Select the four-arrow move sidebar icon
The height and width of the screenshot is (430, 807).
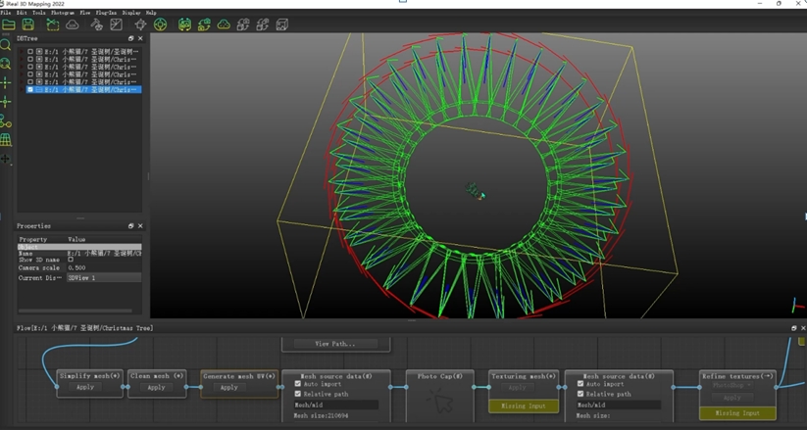[5, 159]
